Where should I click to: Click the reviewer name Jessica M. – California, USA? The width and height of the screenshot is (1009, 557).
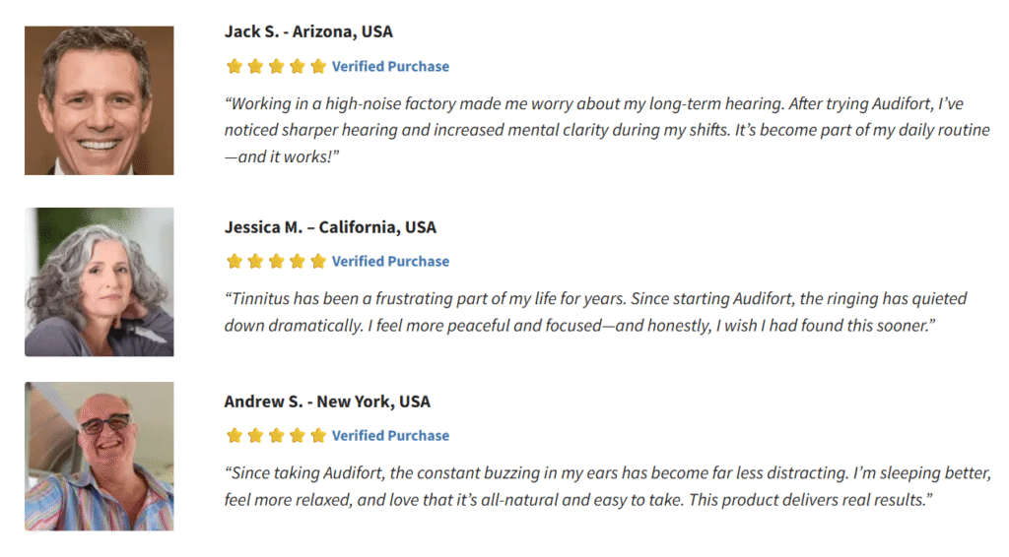pos(330,227)
